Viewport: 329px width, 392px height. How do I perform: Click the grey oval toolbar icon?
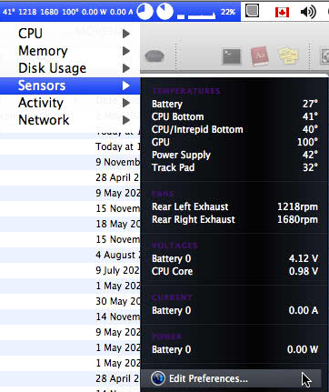(x=155, y=56)
